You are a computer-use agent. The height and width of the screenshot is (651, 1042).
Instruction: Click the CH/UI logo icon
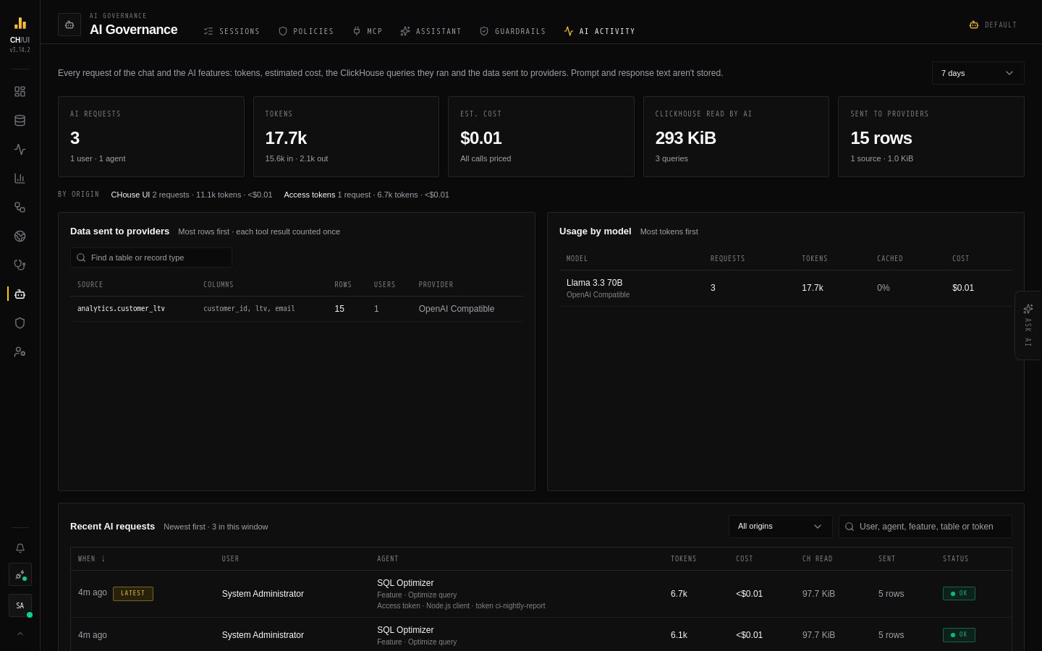tap(20, 23)
